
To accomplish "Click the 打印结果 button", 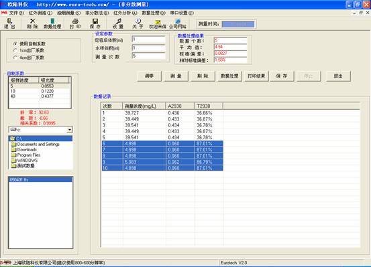I will point(256,76).
